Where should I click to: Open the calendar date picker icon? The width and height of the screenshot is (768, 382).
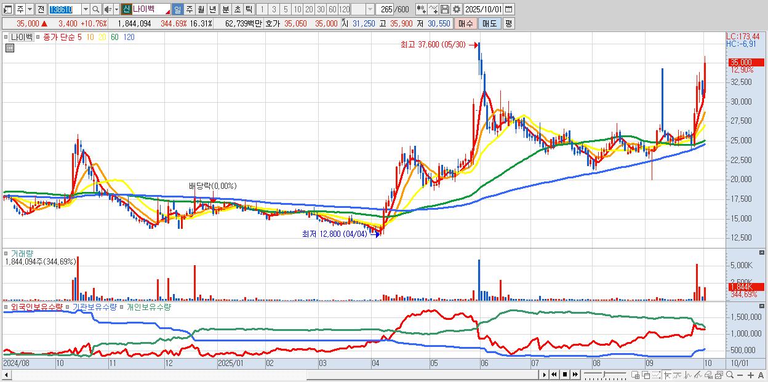(509, 10)
